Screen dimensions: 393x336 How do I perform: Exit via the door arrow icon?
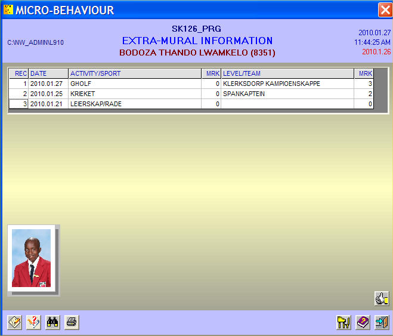381,322
